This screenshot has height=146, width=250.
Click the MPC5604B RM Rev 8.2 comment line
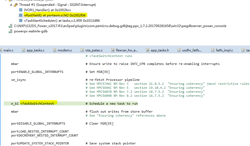(x=145, y=96)
